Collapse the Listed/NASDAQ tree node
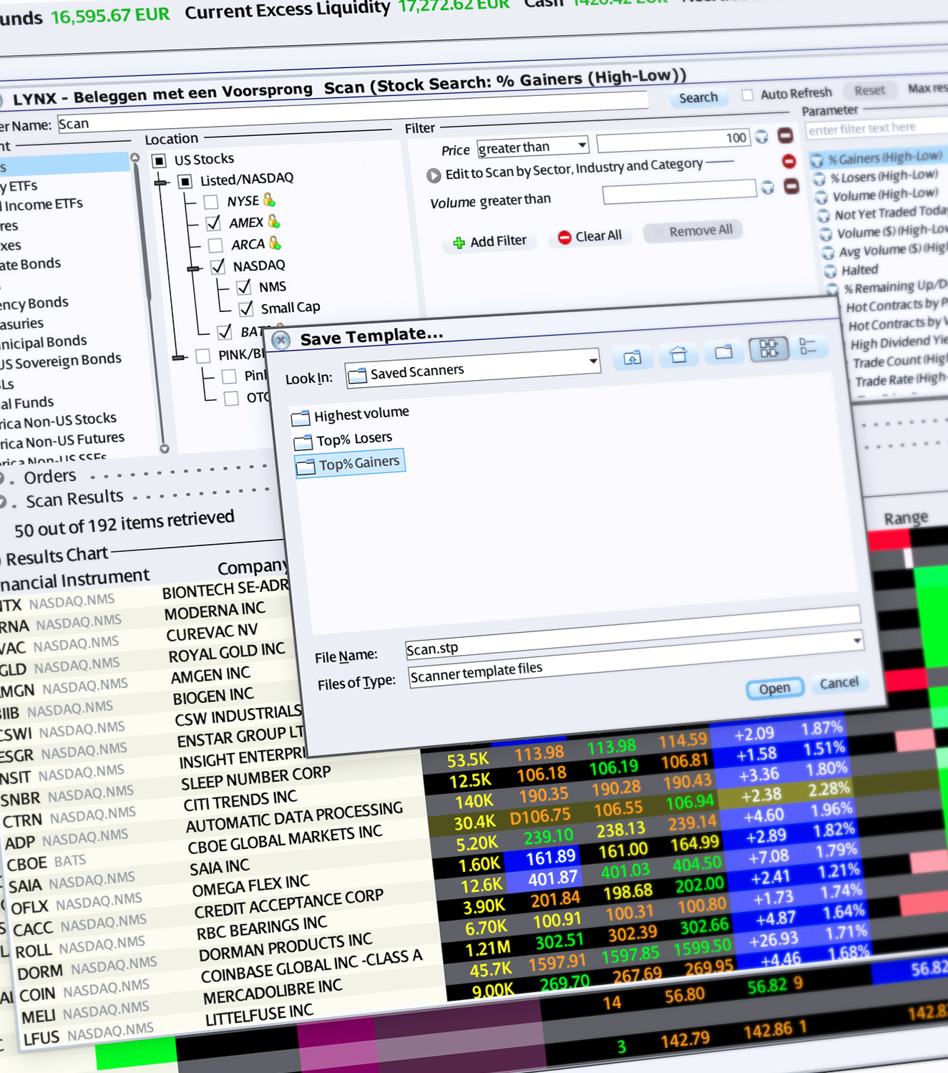The width and height of the screenshot is (948, 1073). pyautogui.click(x=162, y=183)
